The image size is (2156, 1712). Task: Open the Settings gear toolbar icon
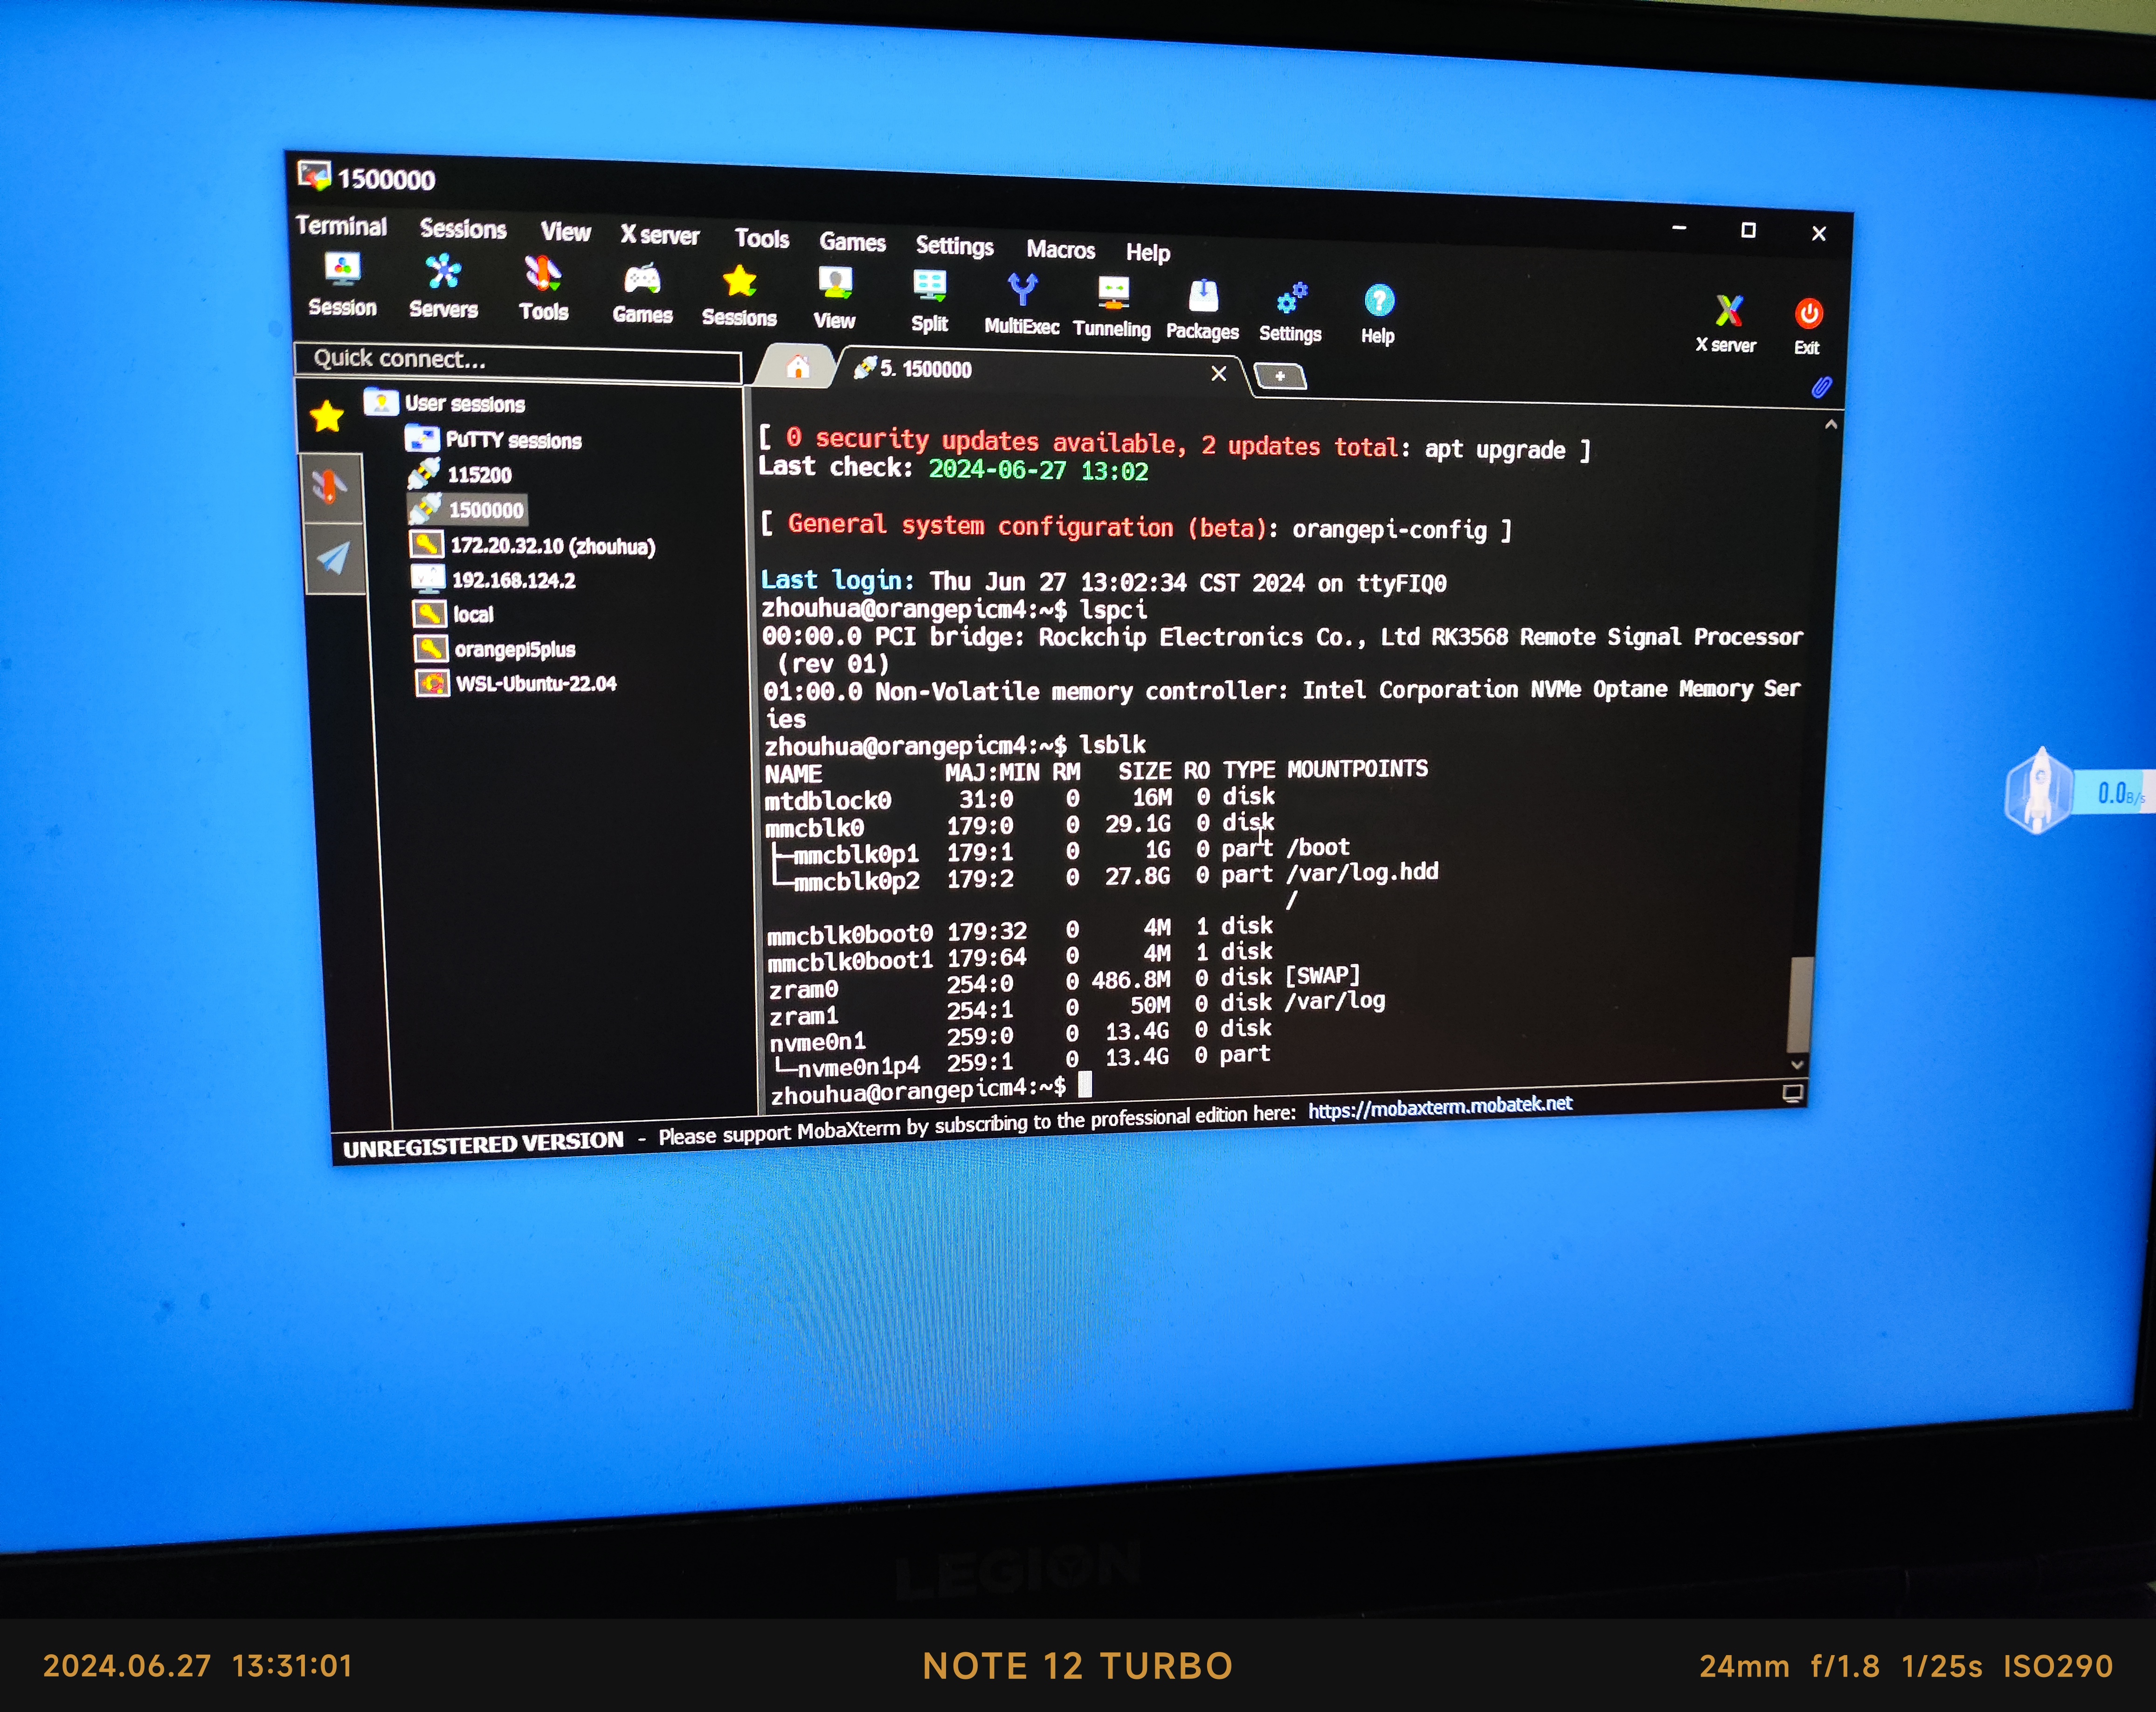1290,313
